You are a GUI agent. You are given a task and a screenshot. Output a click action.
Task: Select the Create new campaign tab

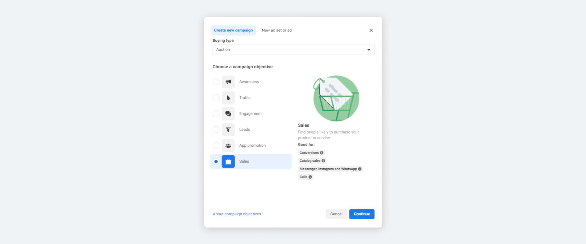[x=233, y=30]
